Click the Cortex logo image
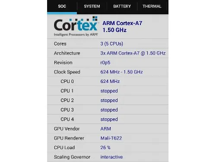The image size is (216, 162). [x=76, y=26]
